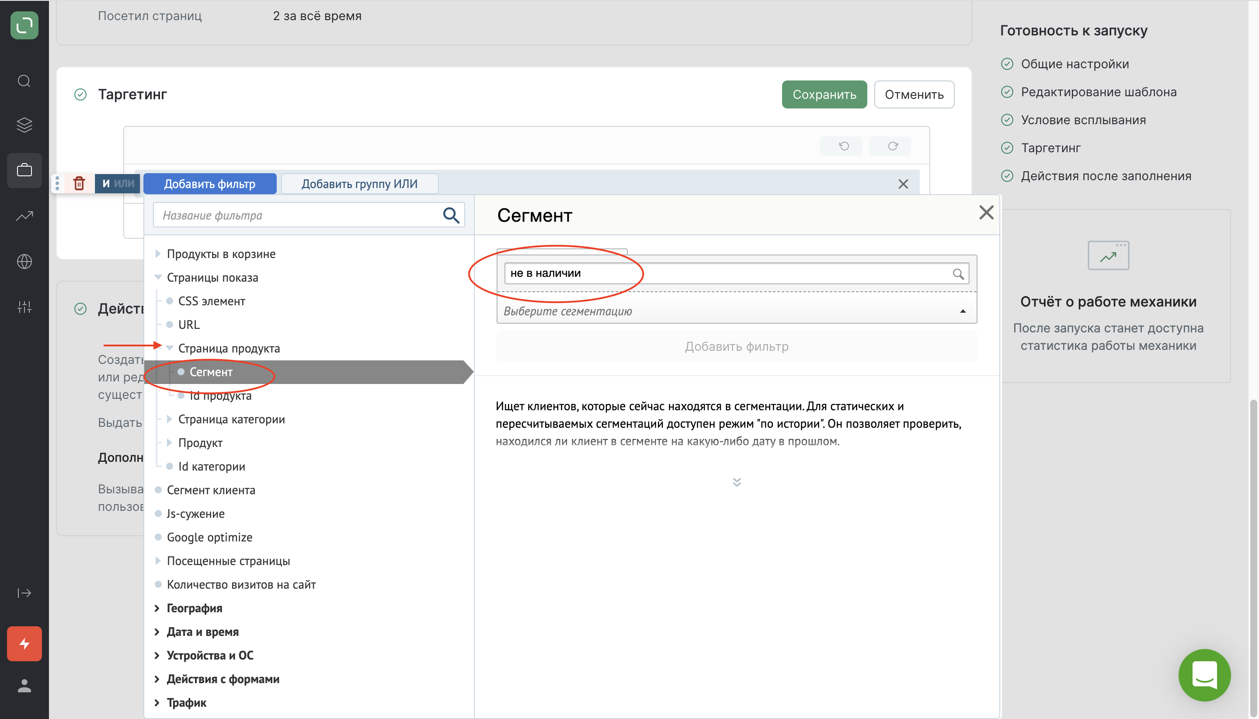Click the Отменить button

[914, 94]
